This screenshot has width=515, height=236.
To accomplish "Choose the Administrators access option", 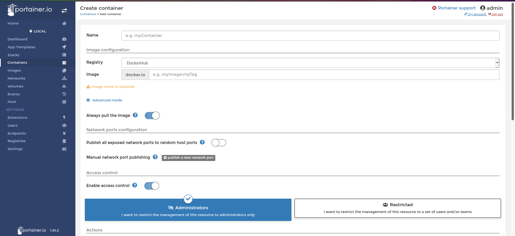I will (188, 210).
